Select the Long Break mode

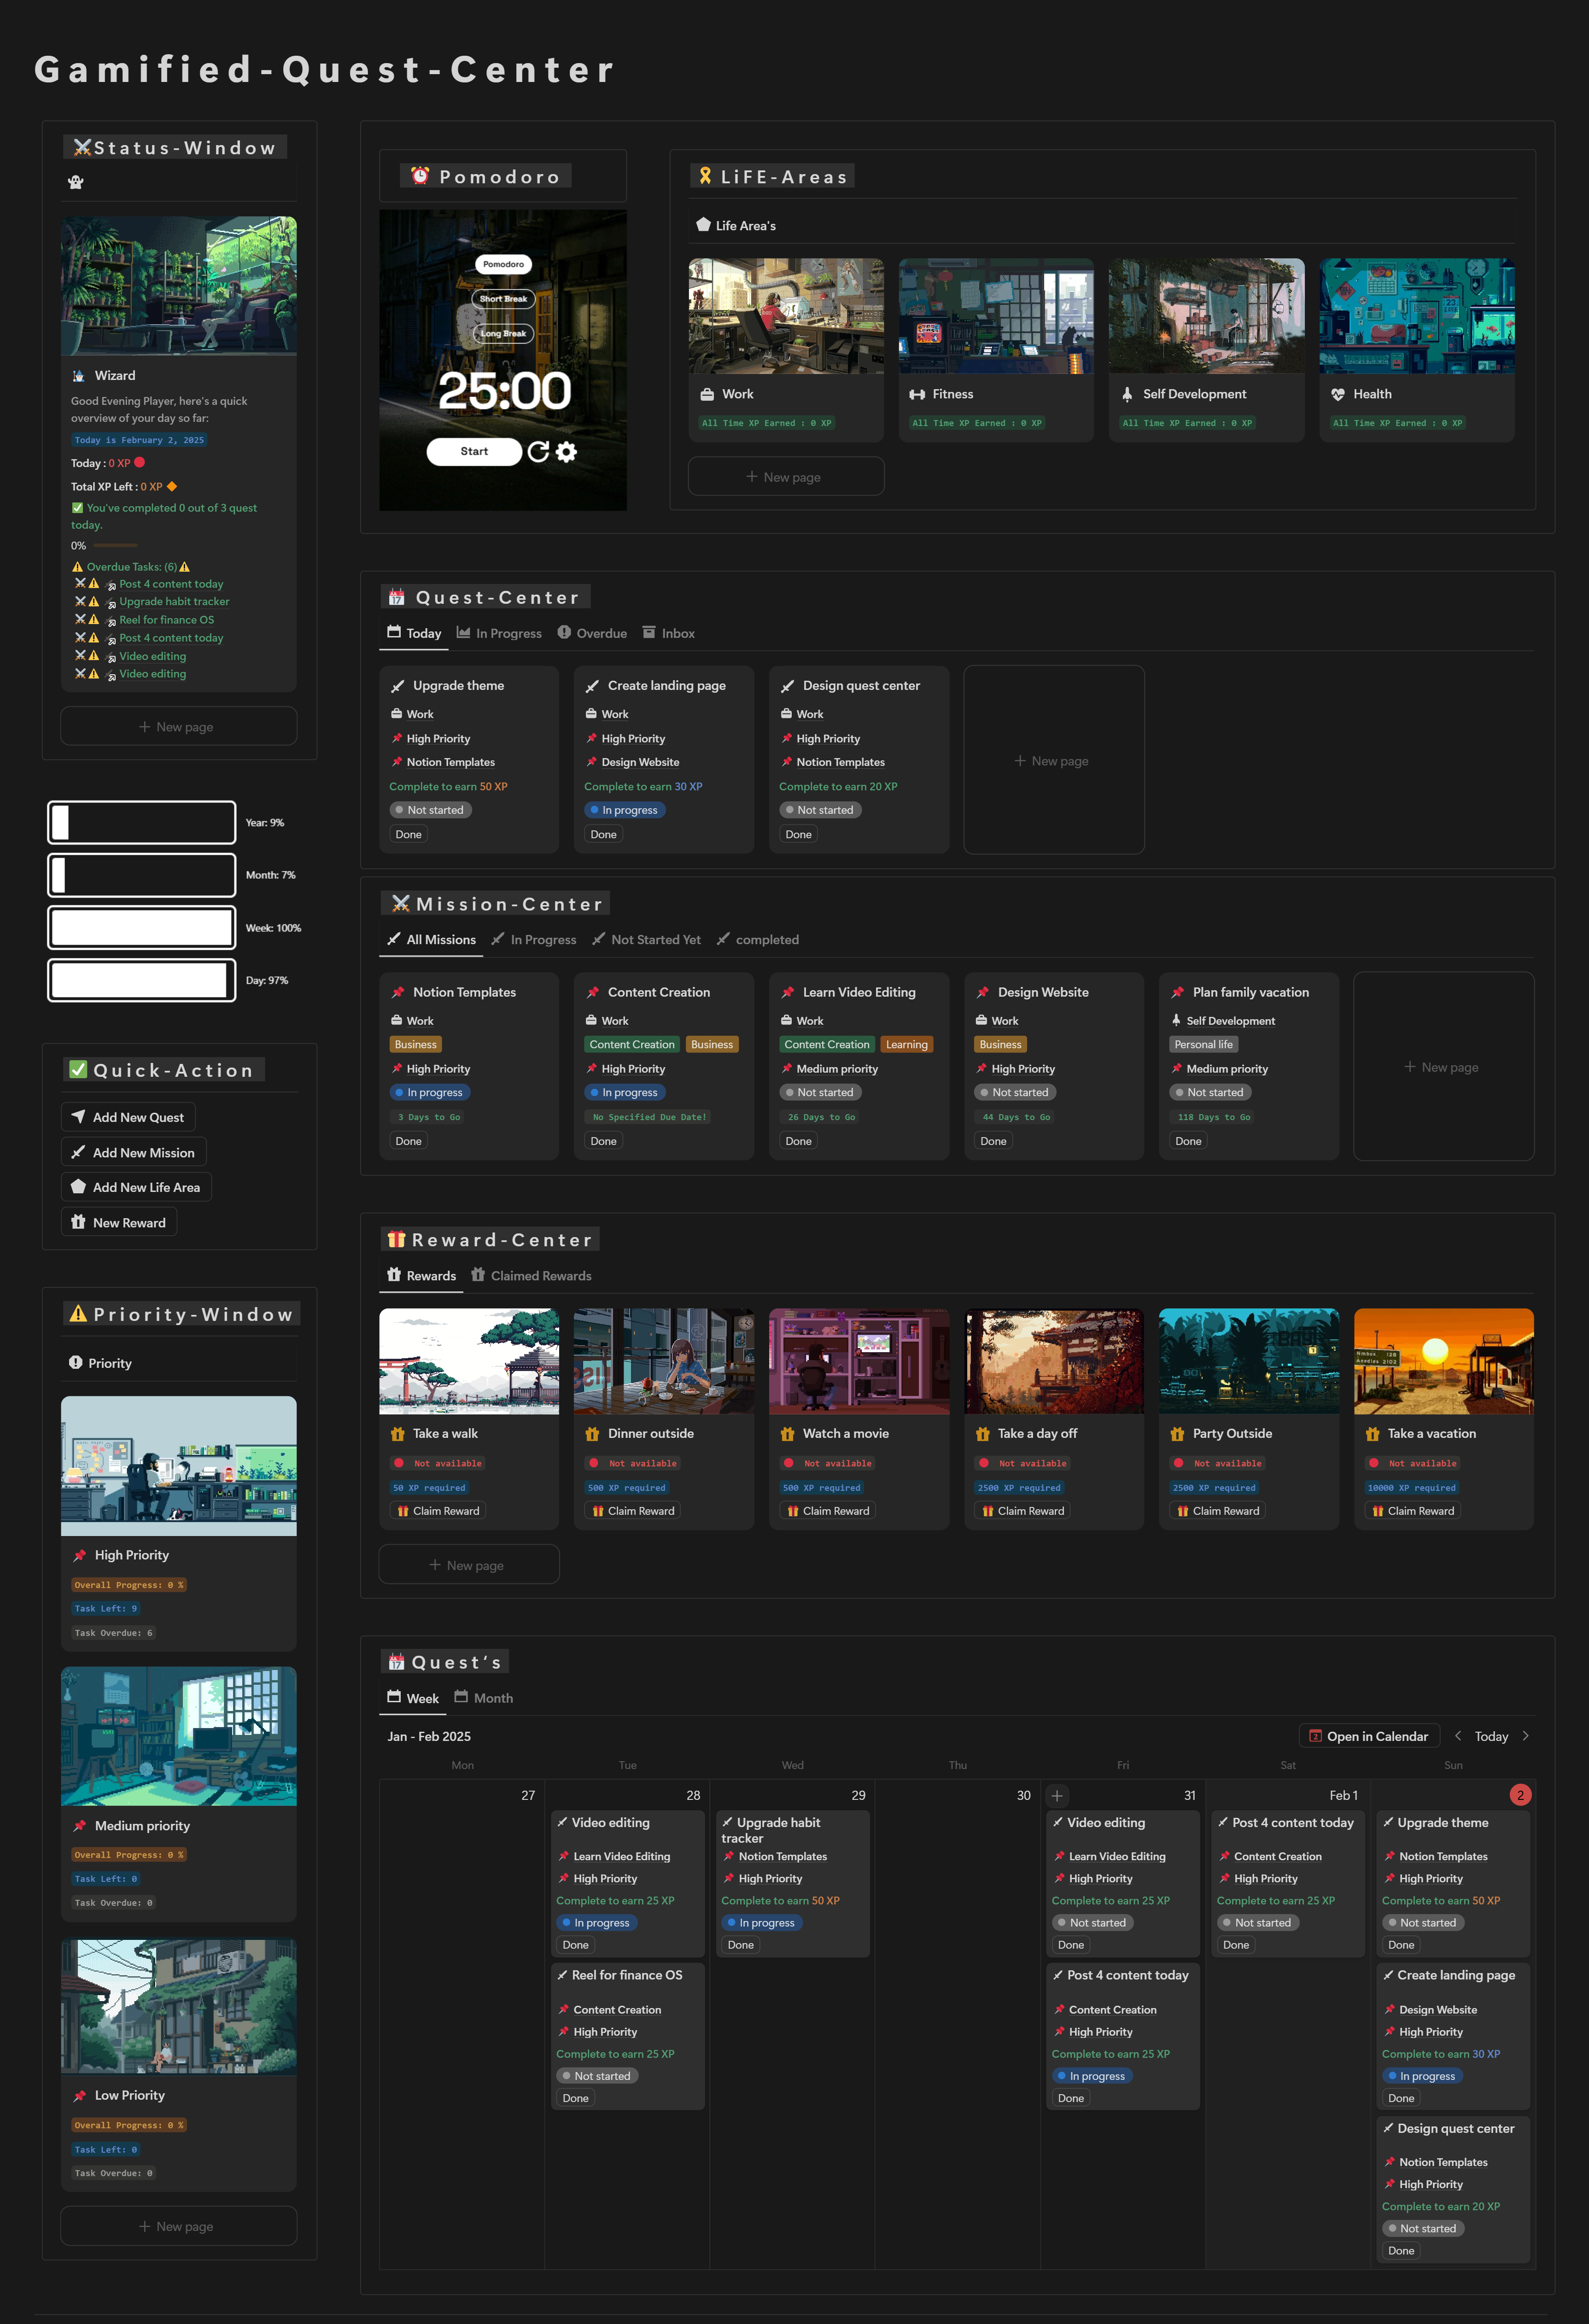pos(503,333)
